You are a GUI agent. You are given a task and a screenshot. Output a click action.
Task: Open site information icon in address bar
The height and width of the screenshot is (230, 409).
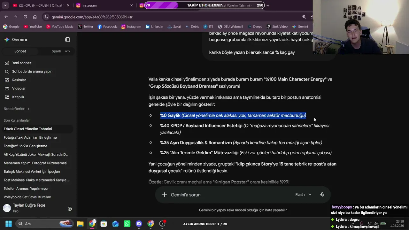(46, 17)
